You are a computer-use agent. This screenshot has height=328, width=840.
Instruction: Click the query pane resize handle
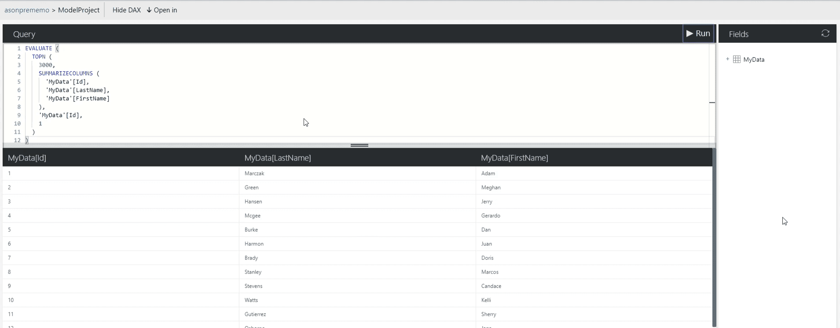(359, 145)
